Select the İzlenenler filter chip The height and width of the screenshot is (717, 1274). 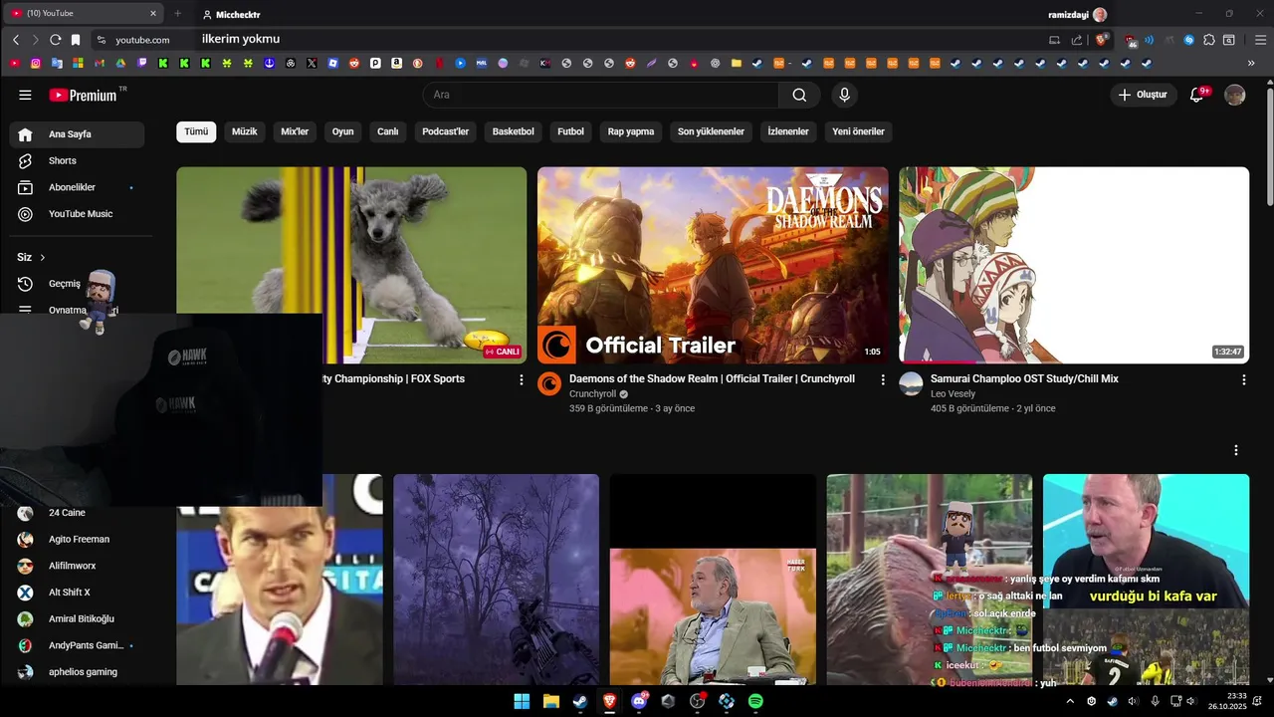click(788, 131)
